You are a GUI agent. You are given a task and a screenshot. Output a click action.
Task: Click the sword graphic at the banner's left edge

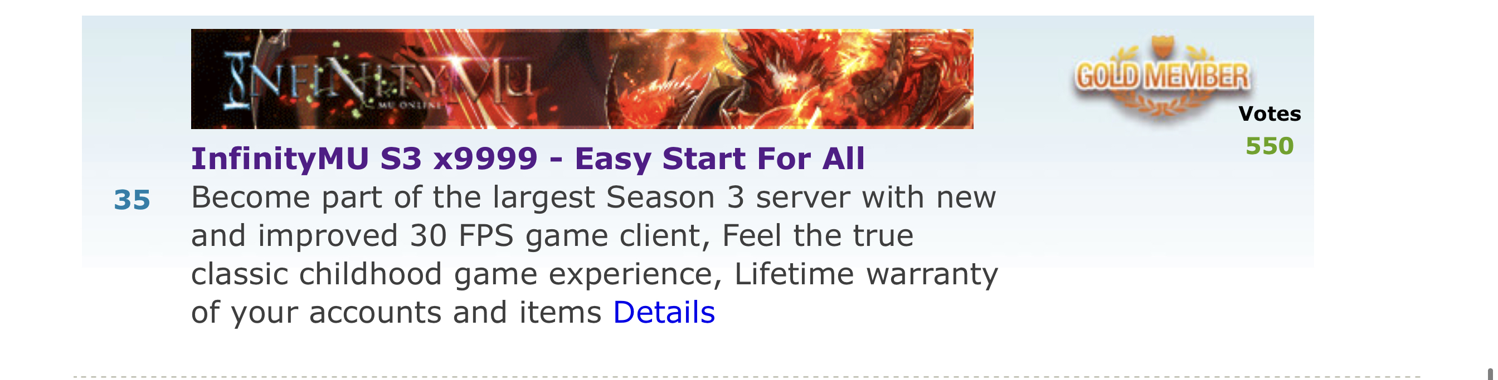point(262,70)
